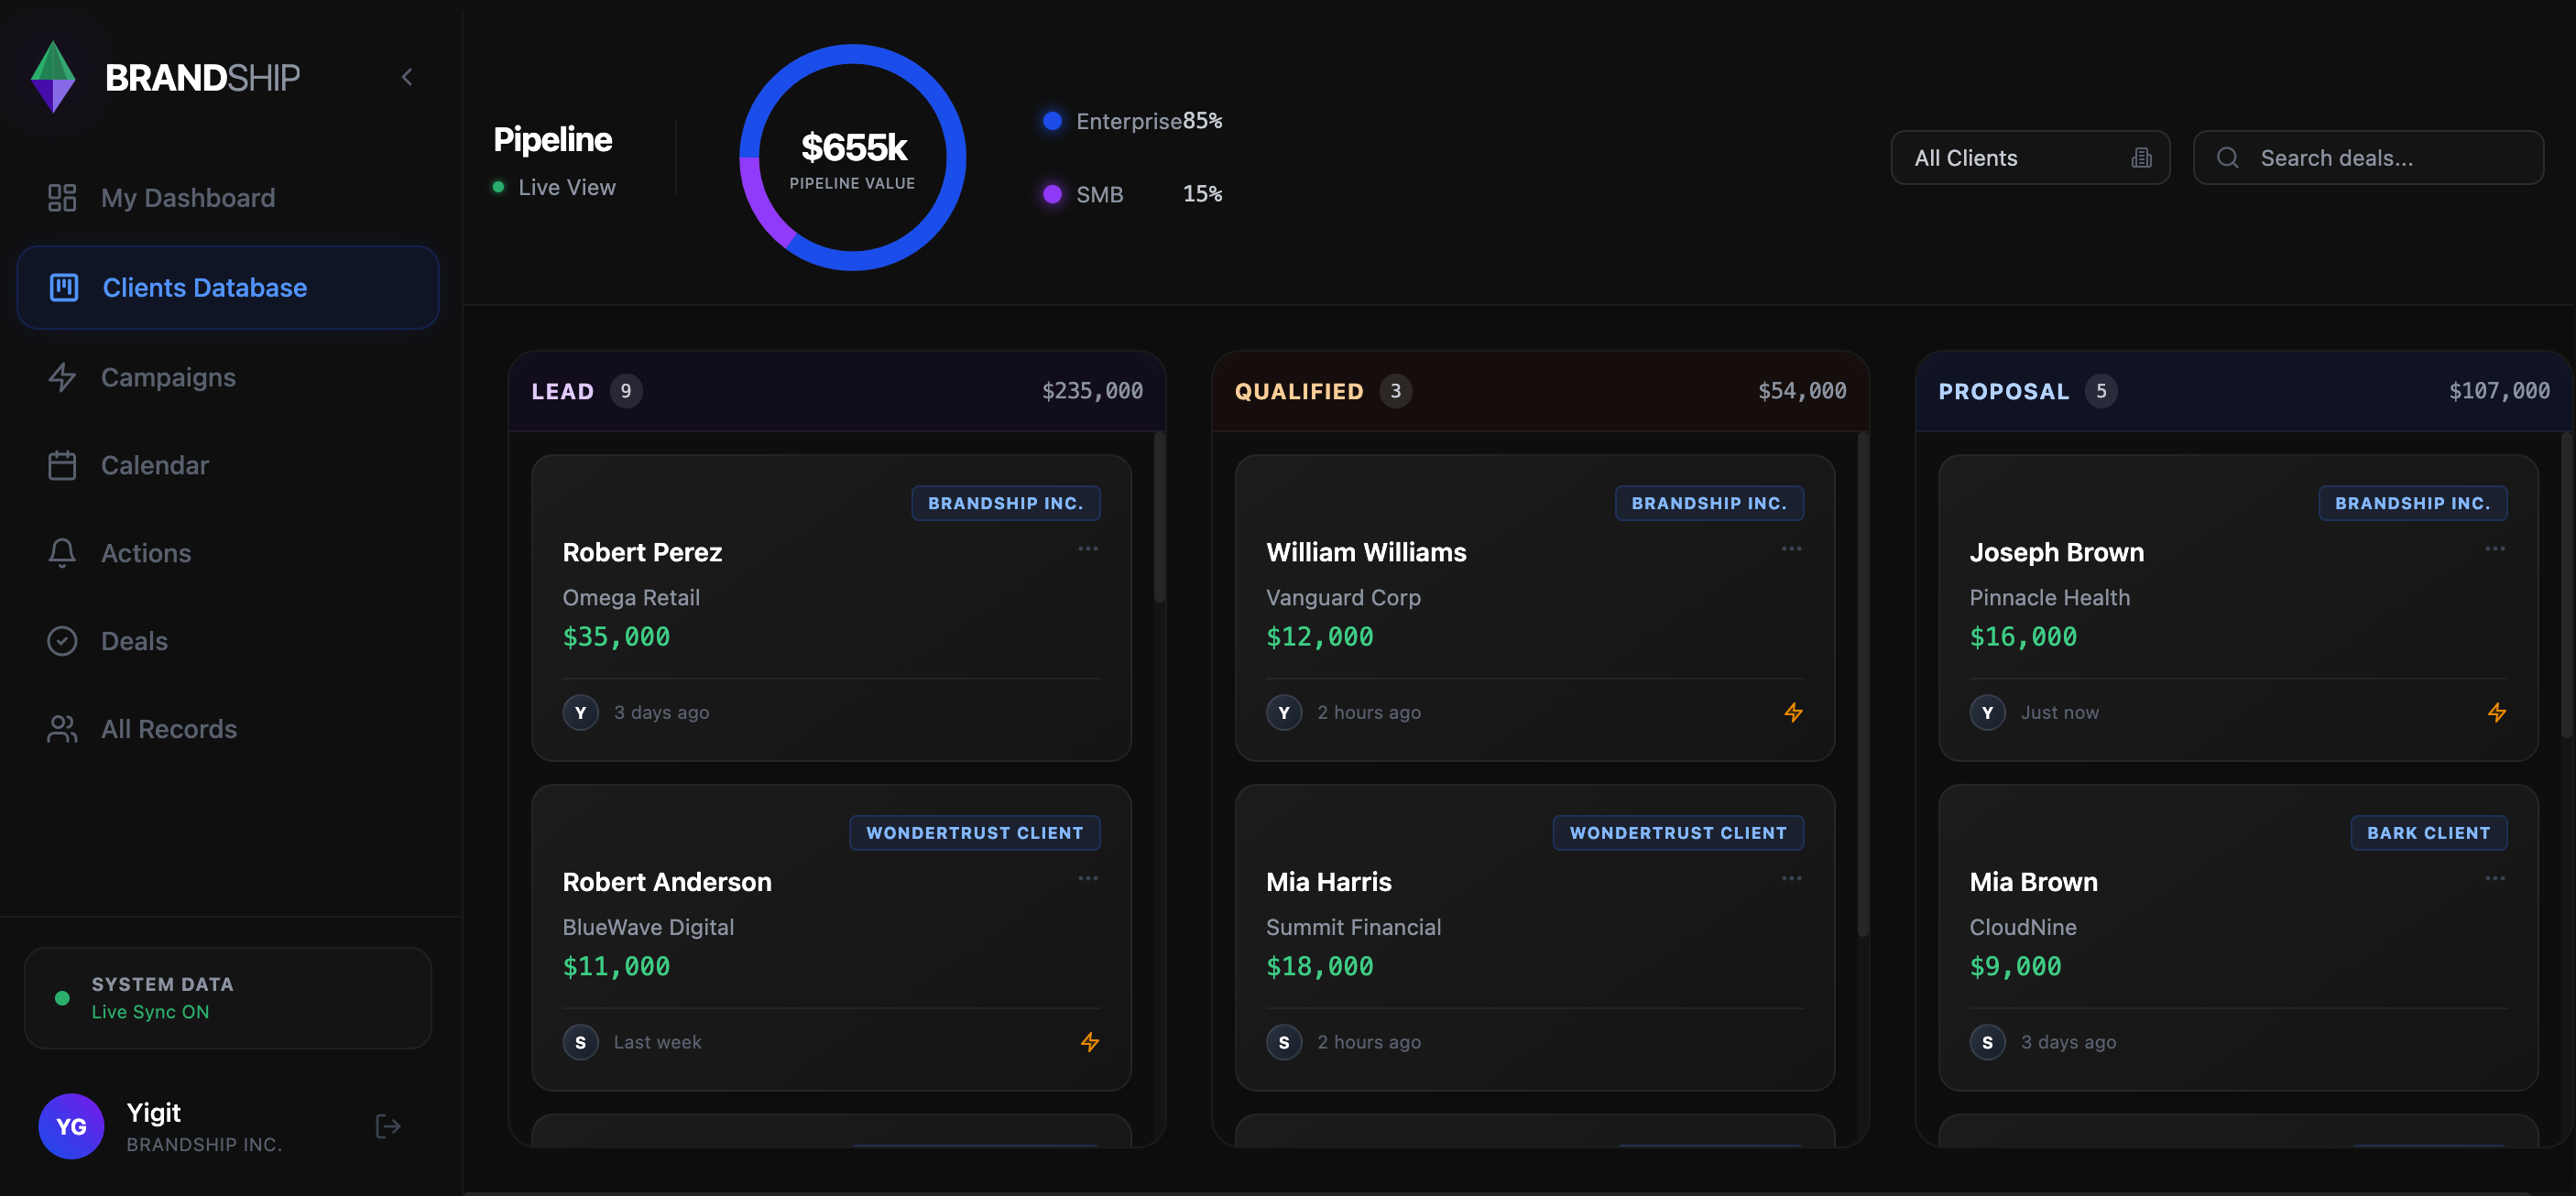Click the lightning bolt on William Williams card
The width and height of the screenshot is (2576, 1196).
pyautogui.click(x=1793, y=712)
